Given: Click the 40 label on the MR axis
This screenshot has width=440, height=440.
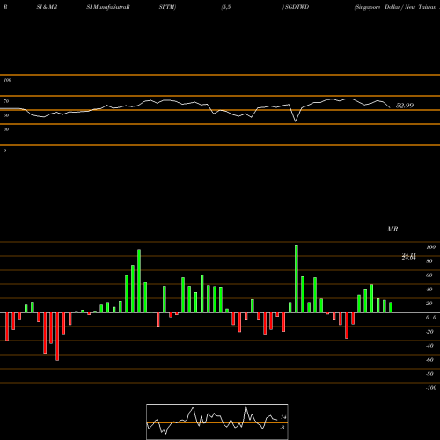Looking at the screenshot, I should 429,290.
